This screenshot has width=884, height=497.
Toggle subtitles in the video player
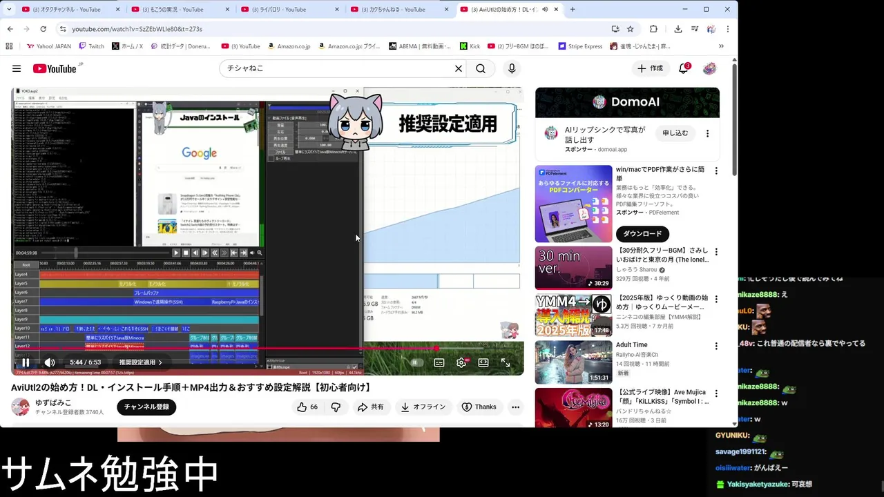[439, 362]
